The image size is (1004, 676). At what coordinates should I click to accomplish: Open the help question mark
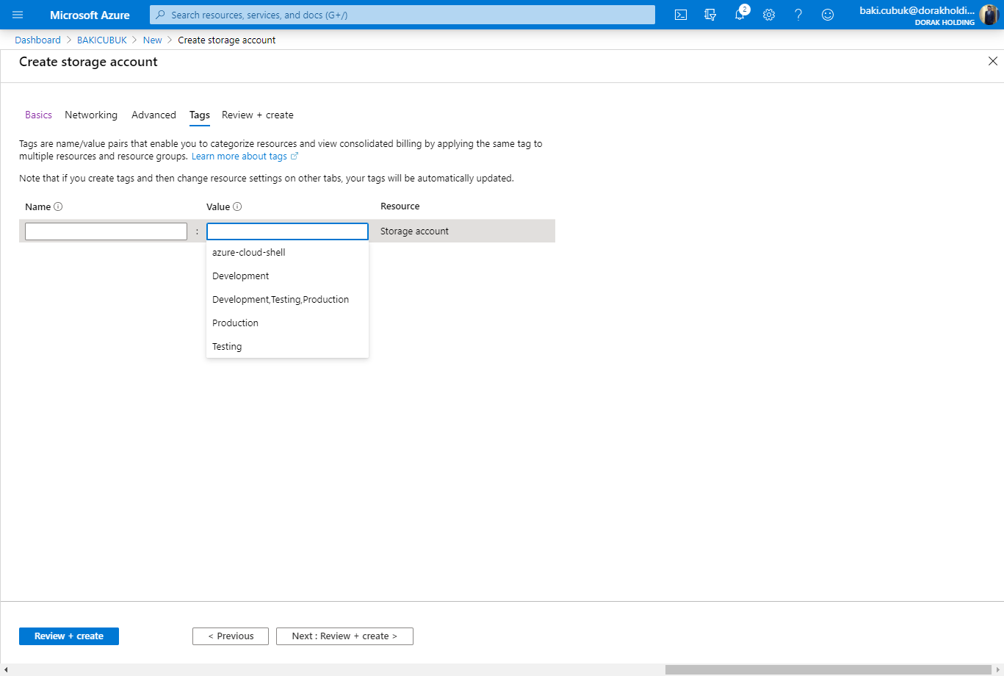tap(798, 15)
